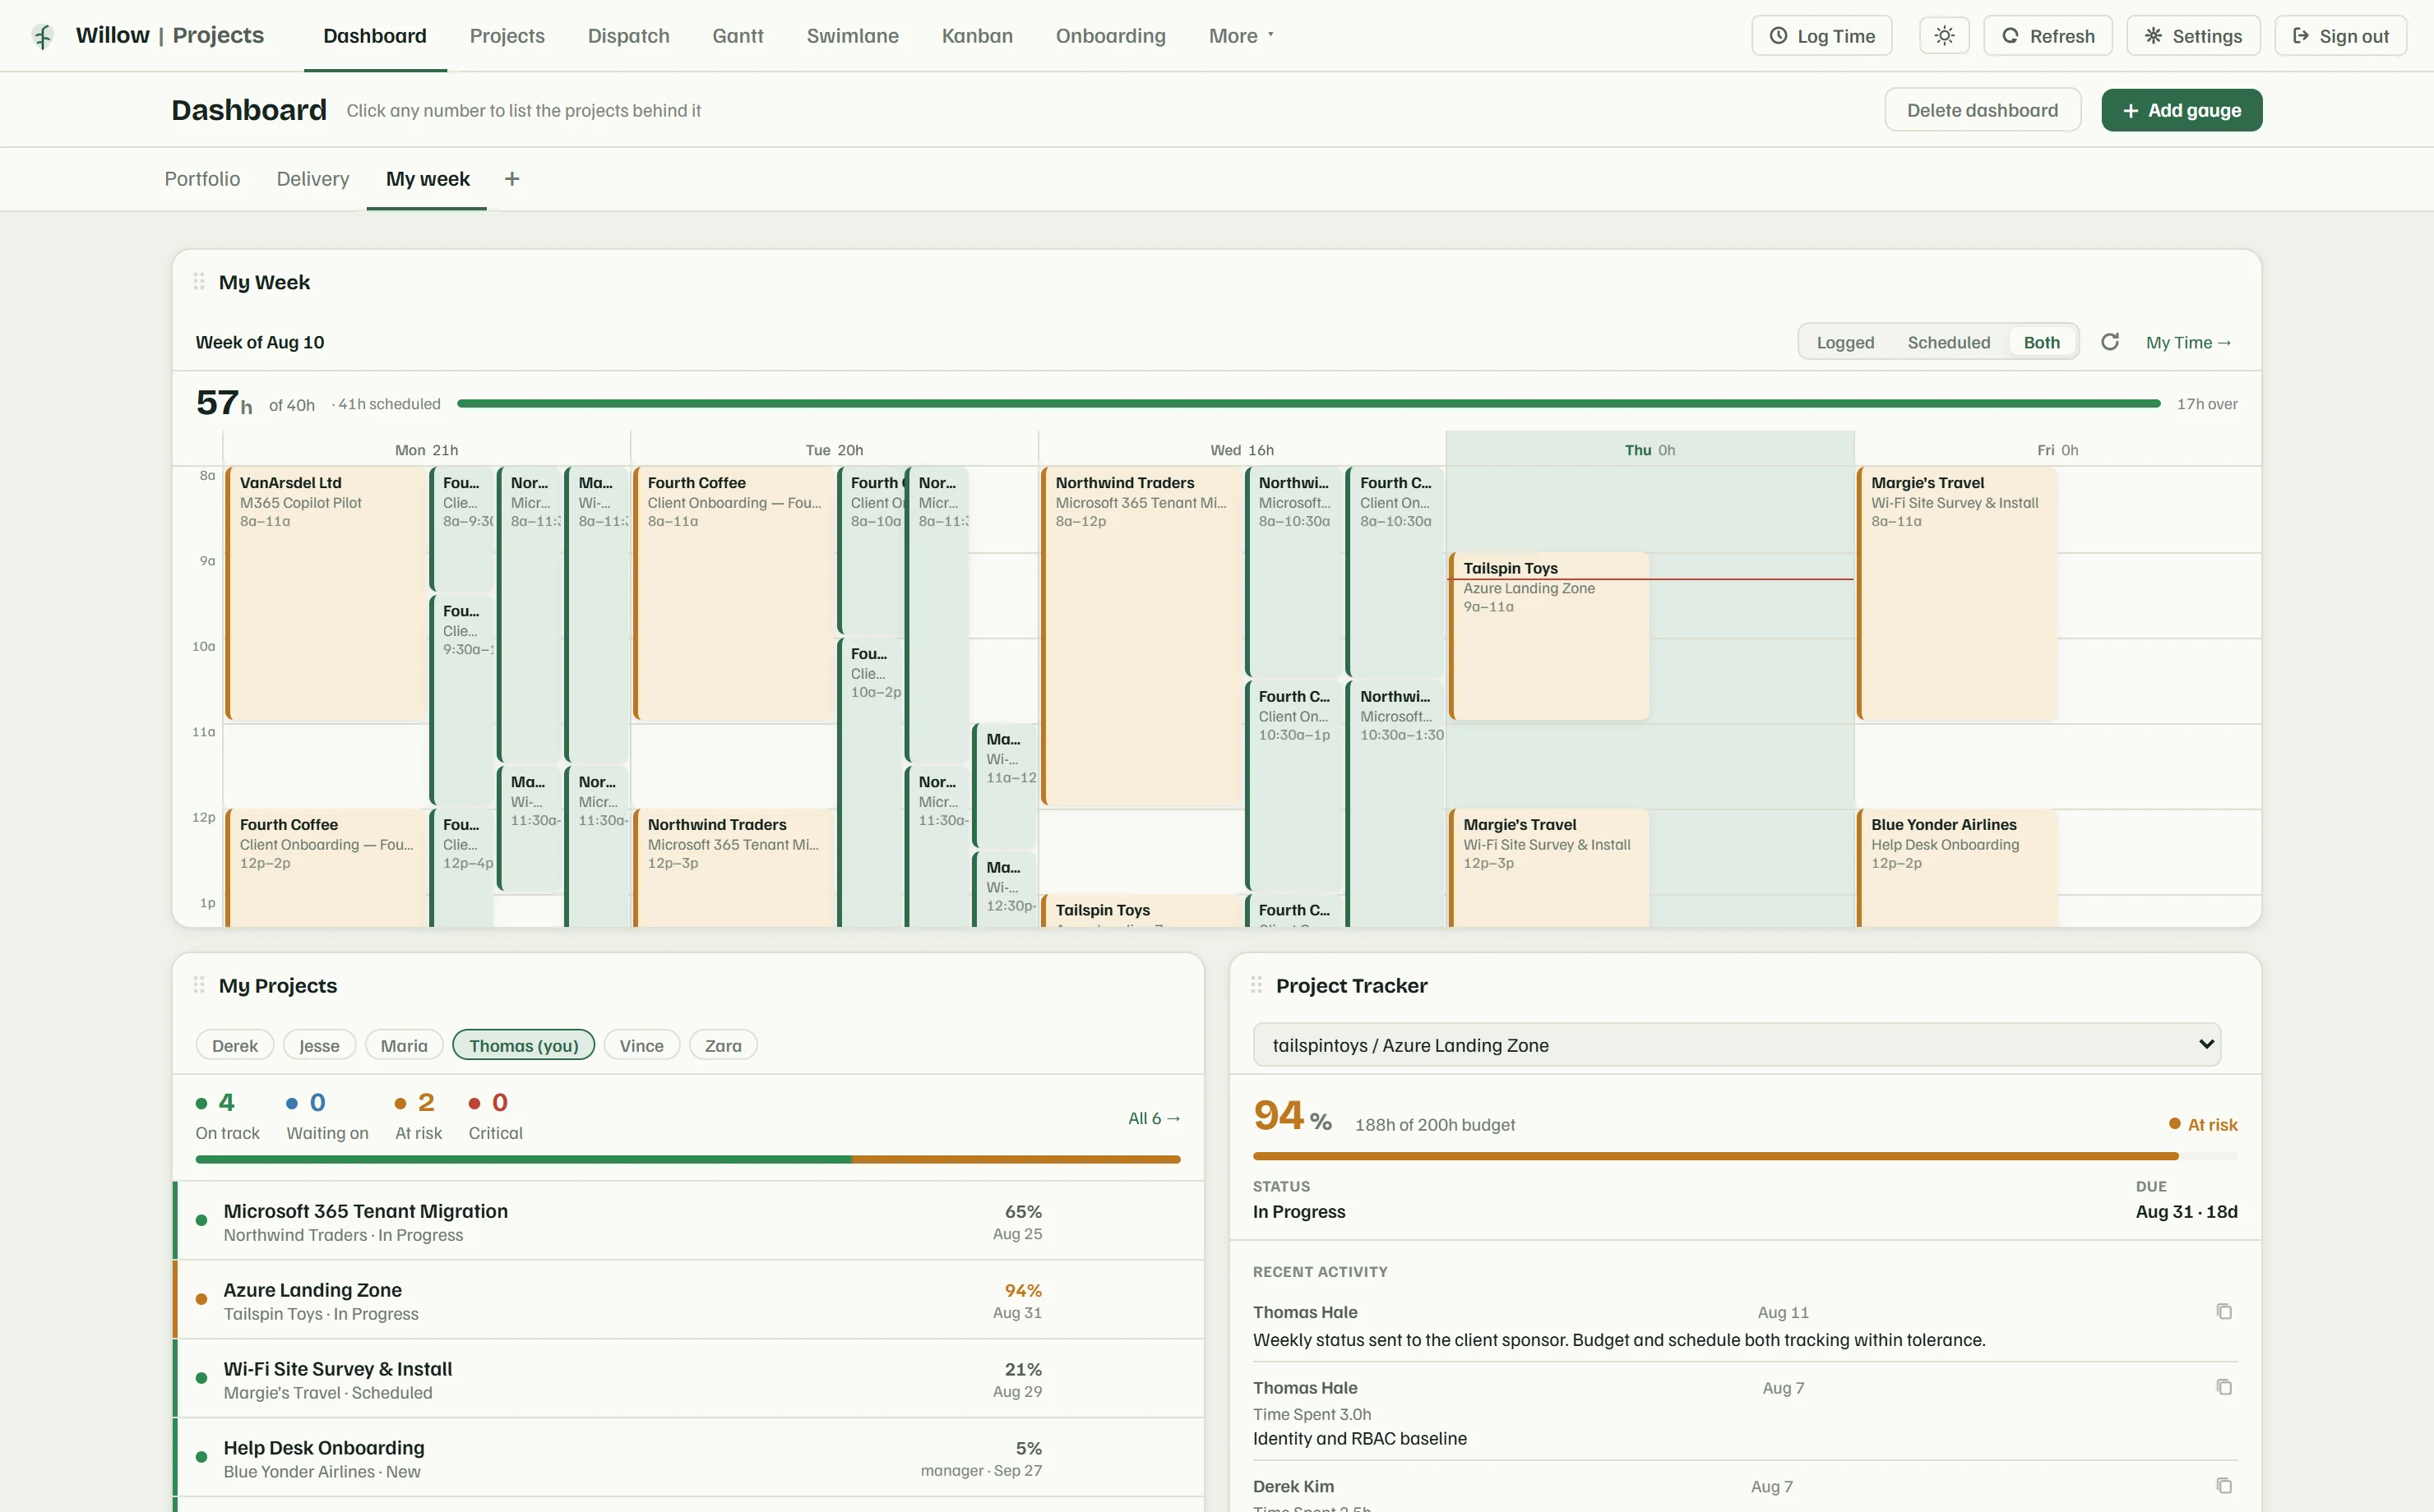
Task: Open Friday Margie's Travel 8a–11a block
Action: (1958, 594)
